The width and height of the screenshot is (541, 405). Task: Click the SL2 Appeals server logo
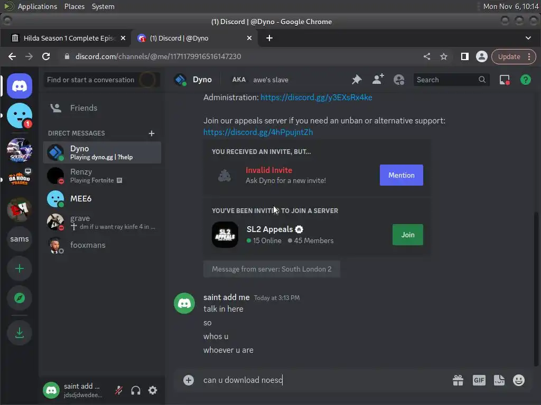(x=225, y=235)
